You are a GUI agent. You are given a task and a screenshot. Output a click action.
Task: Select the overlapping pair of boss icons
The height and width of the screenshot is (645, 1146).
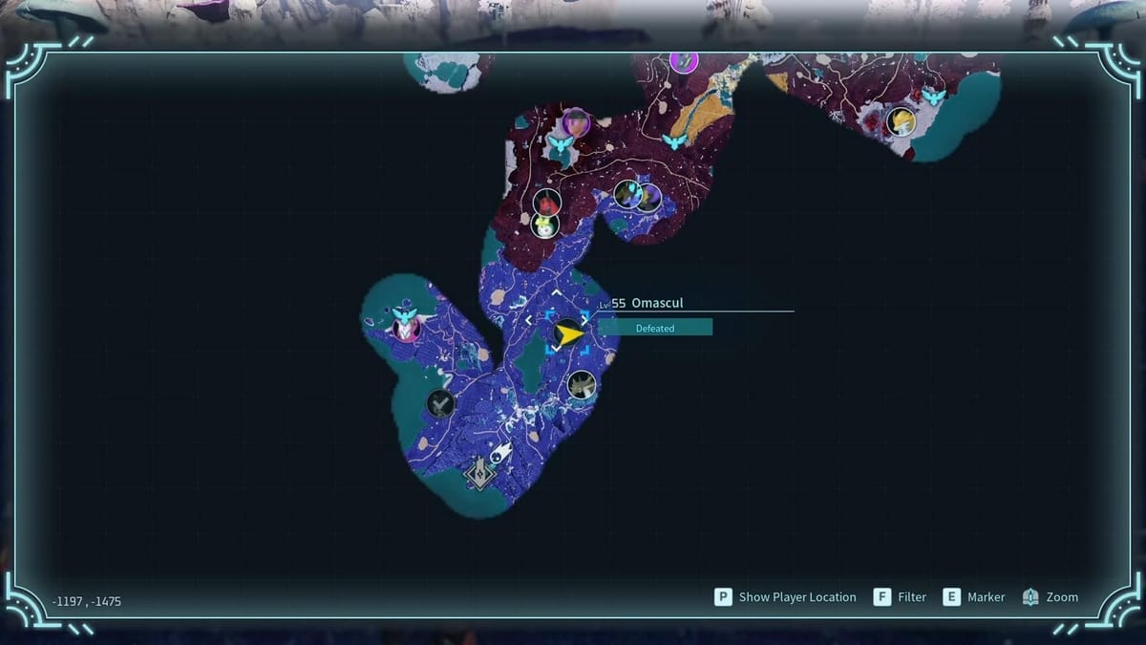pos(637,196)
